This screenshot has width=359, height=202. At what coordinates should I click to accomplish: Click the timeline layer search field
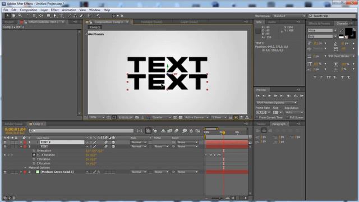click(x=81, y=131)
